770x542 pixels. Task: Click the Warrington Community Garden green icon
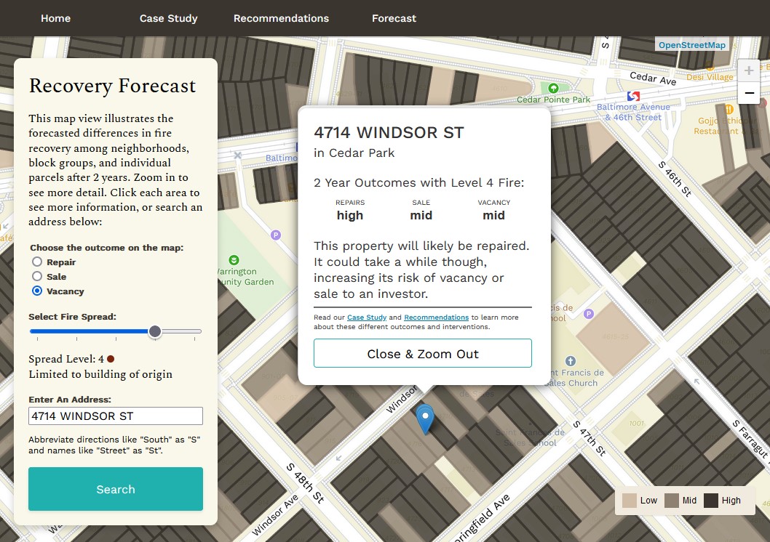coord(234,259)
